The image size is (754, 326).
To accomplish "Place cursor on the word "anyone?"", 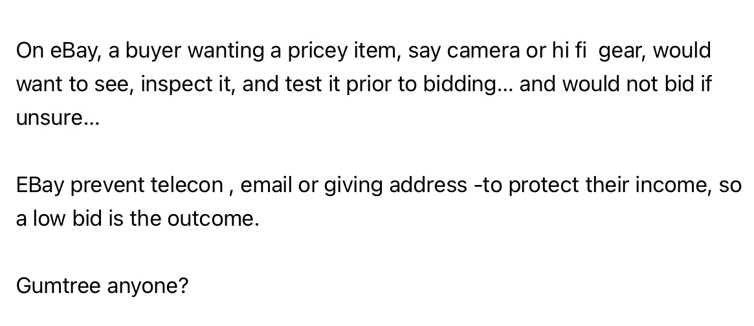I will point(148,287).
